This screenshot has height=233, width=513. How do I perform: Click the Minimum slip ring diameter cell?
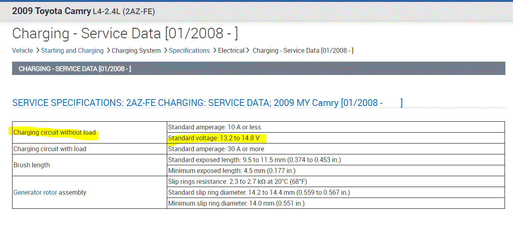[x=236, y=204]
